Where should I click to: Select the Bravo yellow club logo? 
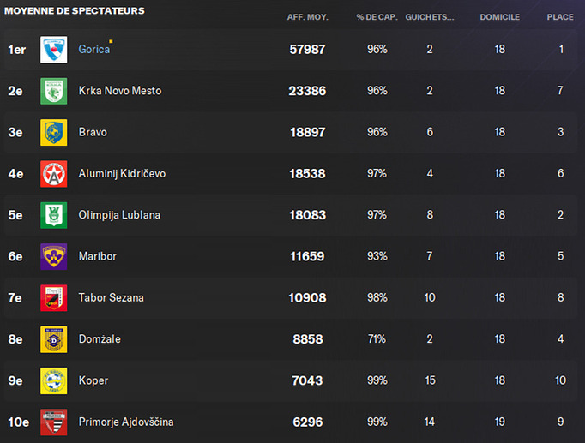(54, 132)
